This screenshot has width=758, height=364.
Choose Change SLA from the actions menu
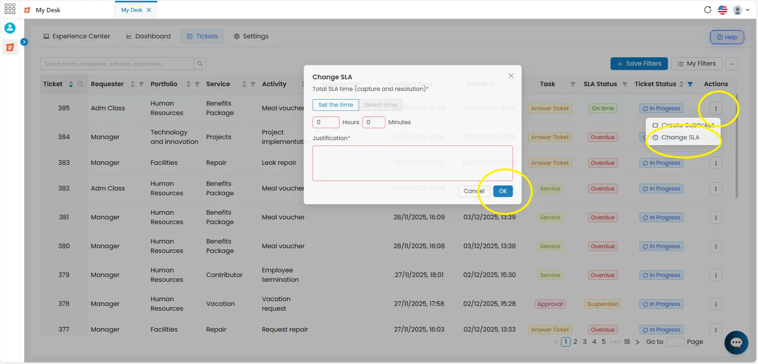click(x=684, y=138)
